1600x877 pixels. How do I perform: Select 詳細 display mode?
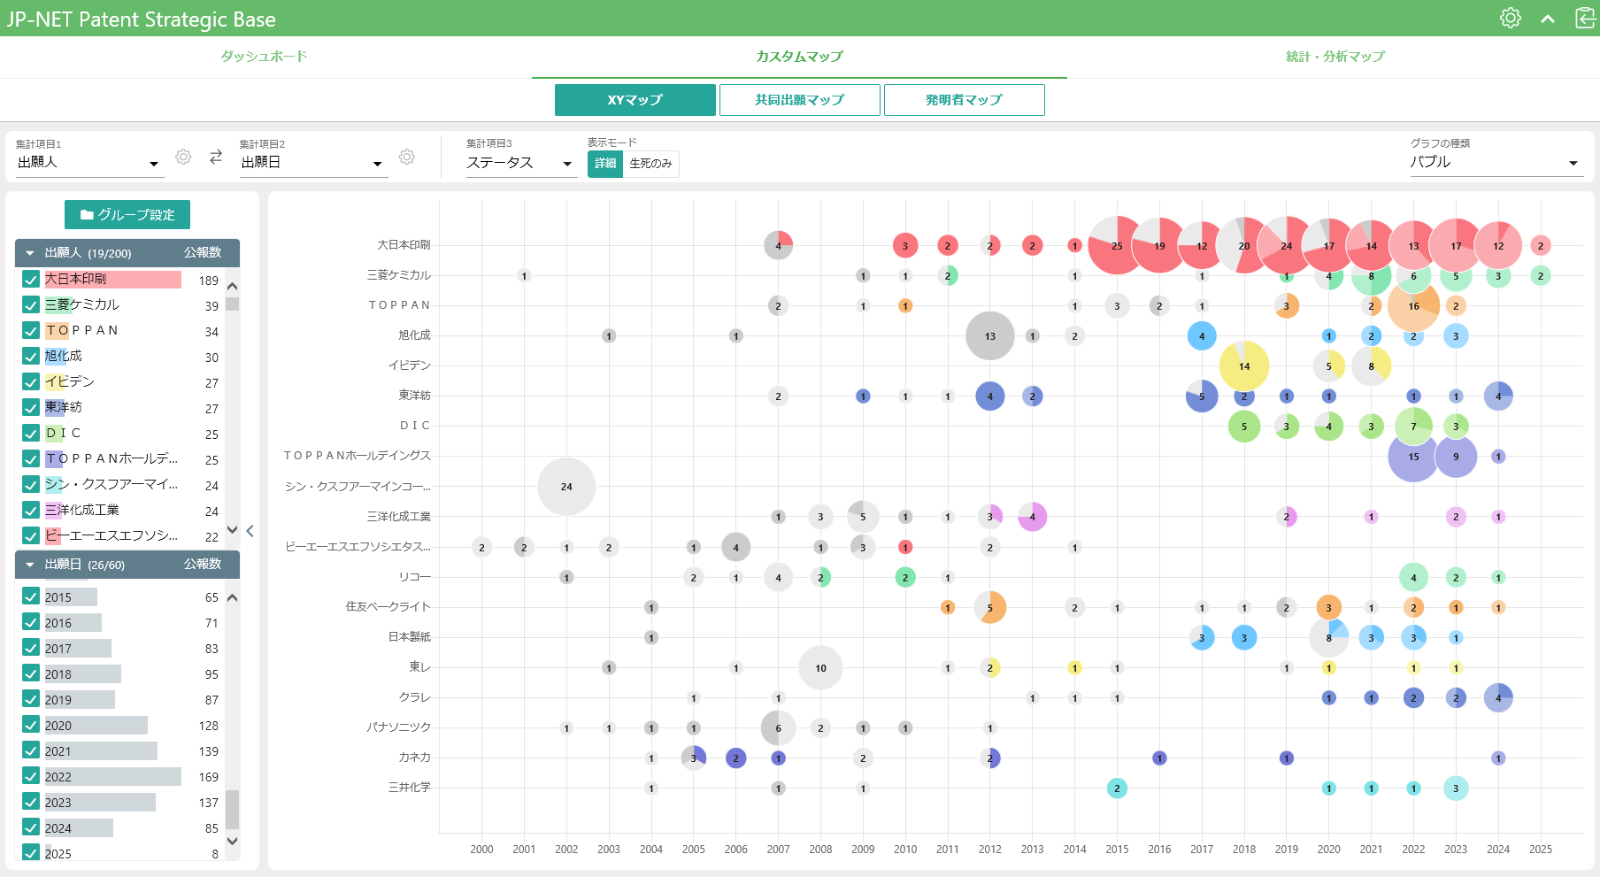(605, 163)
